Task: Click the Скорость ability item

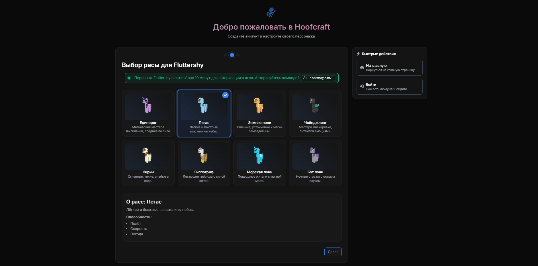Action: pos(139,229)
